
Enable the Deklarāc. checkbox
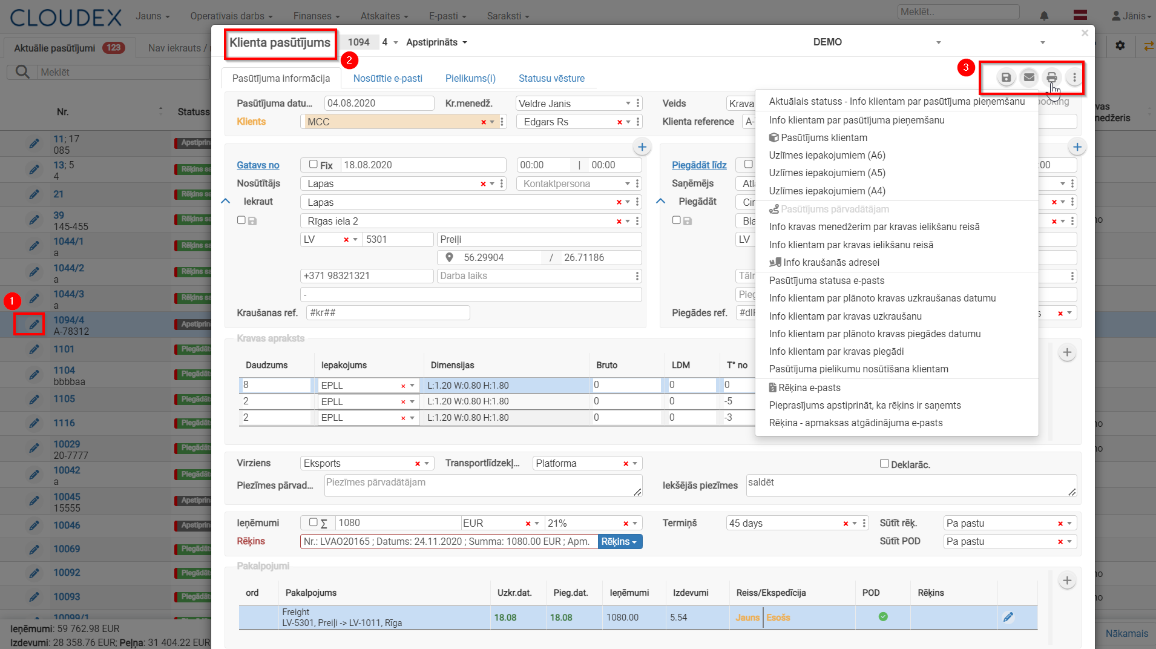coord(884,464)
